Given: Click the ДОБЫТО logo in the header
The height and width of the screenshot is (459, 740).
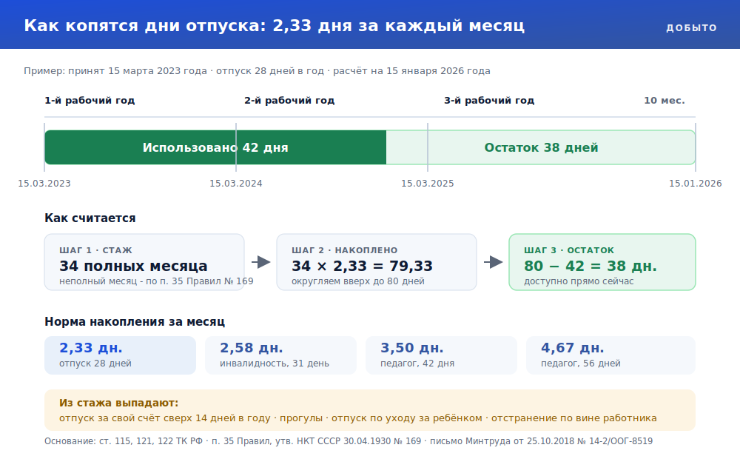Looking at the screenshot, I should [691, 28].
